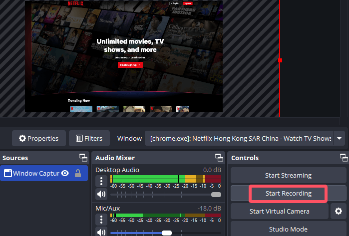Image resolution: width=349 pixels, height=236 pixels.
Task: Pop out the Controls dock panel
Action: click(x=344, y=158)
